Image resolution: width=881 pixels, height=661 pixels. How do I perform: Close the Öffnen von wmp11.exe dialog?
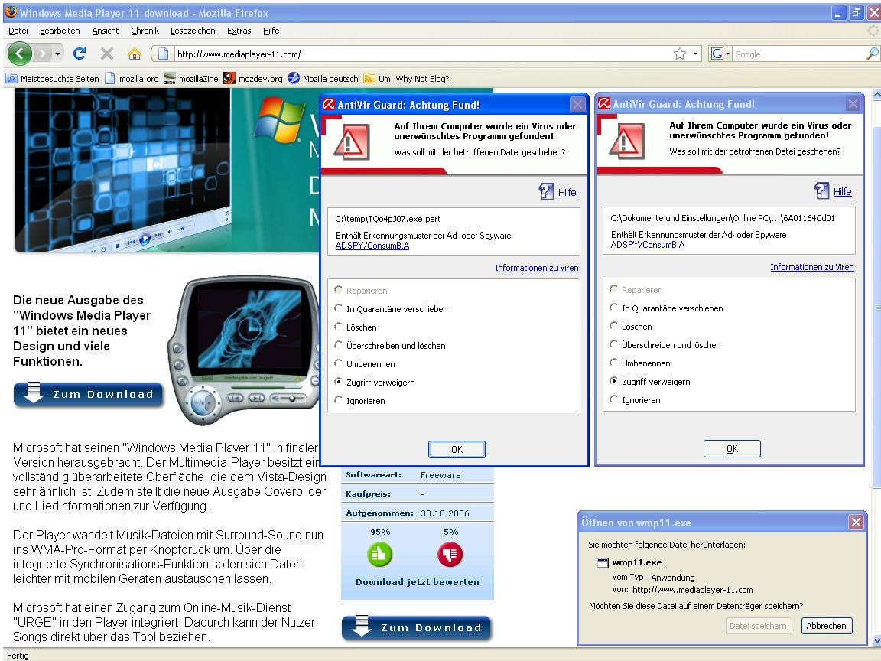[856, 523]
